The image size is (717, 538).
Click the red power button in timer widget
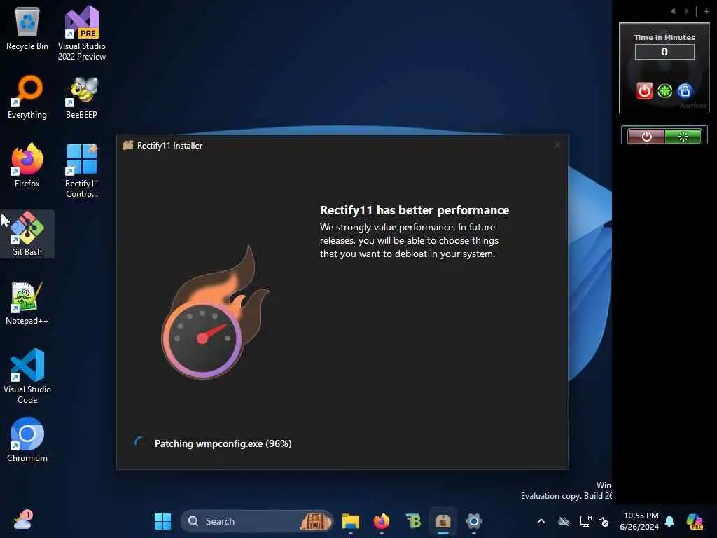pyautogui.click(x=644, y=90)
